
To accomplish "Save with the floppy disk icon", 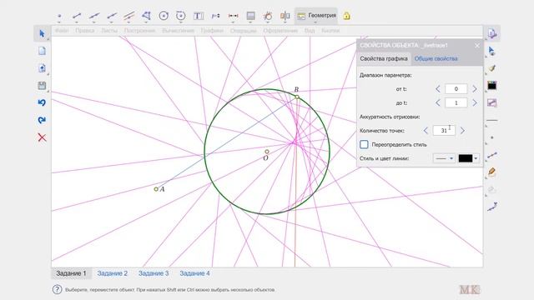I will (x=42, y=85).
